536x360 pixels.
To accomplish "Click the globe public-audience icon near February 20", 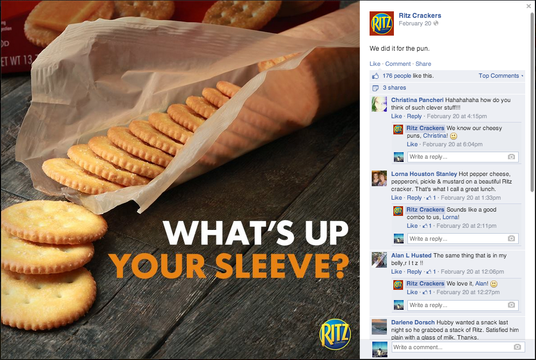I will 436,23.
